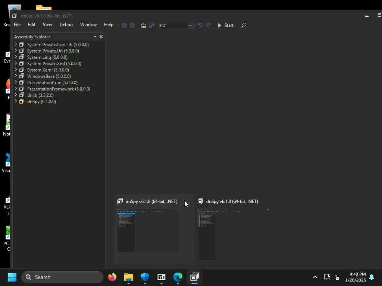Click assembly icon beside PresentationCore
The height and width of the screenshot is (286, 382).
pos(22,82)
